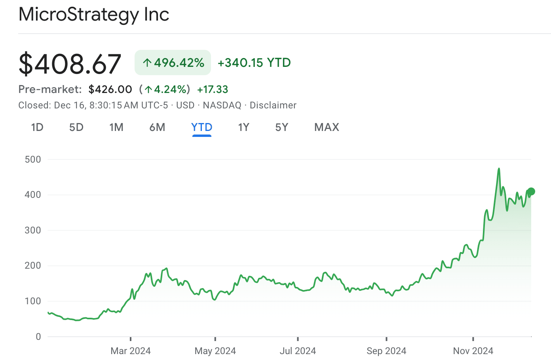Click the pre-market $426.00 value
The height and width of the screenshot is (364, 551).
click(110, 89)
